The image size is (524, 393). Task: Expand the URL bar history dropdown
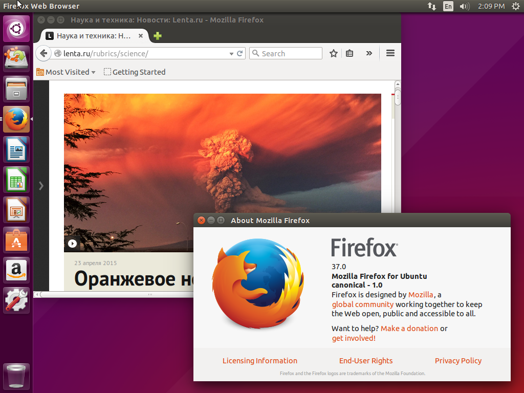(231, 54)
